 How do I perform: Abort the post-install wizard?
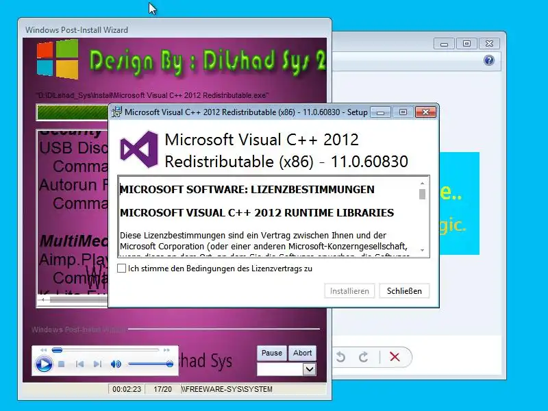(x=302, y=353)
